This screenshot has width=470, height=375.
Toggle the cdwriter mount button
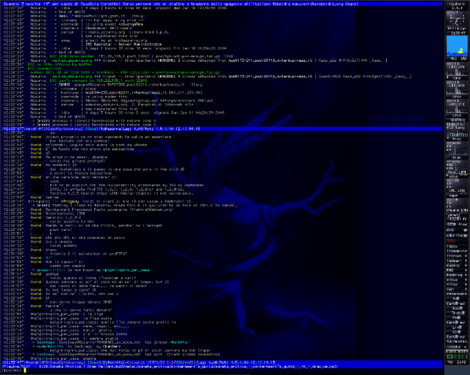point(465,236)
